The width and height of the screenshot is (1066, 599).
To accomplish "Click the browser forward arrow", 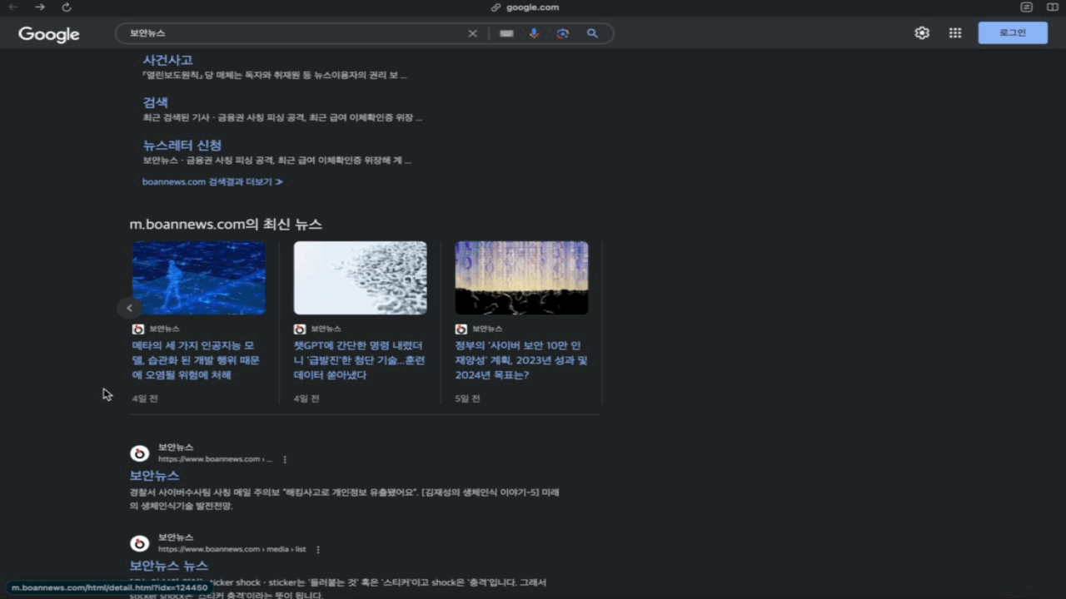I will [x=40, y=7].
